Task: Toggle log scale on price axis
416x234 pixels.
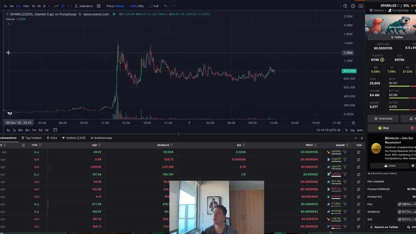Action: tap(352, 130)
